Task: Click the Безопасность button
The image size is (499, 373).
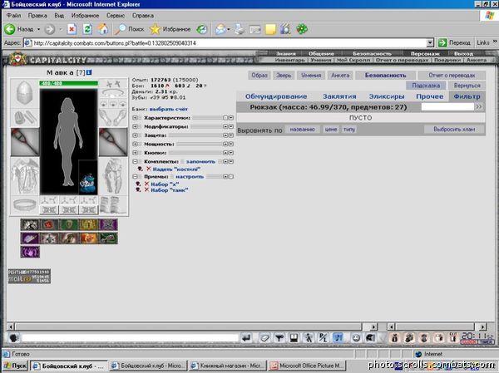Action: pos(385,76)
